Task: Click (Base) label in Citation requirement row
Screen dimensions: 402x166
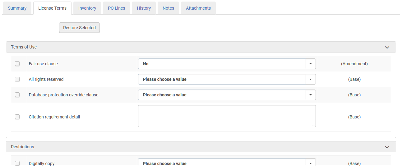Action: [354, 117]
